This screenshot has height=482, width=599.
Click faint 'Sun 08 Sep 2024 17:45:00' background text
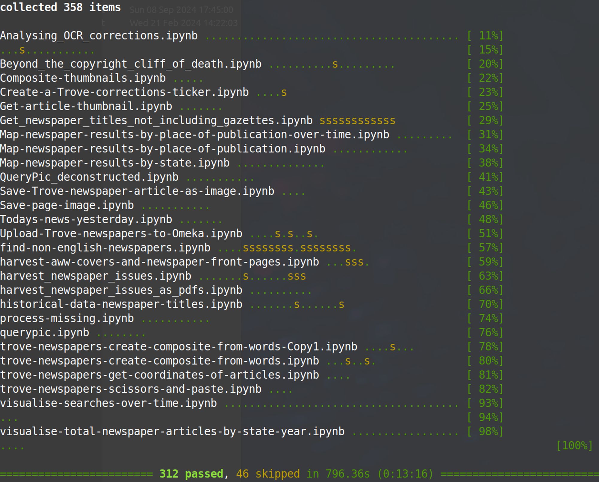tap(181, 10)
